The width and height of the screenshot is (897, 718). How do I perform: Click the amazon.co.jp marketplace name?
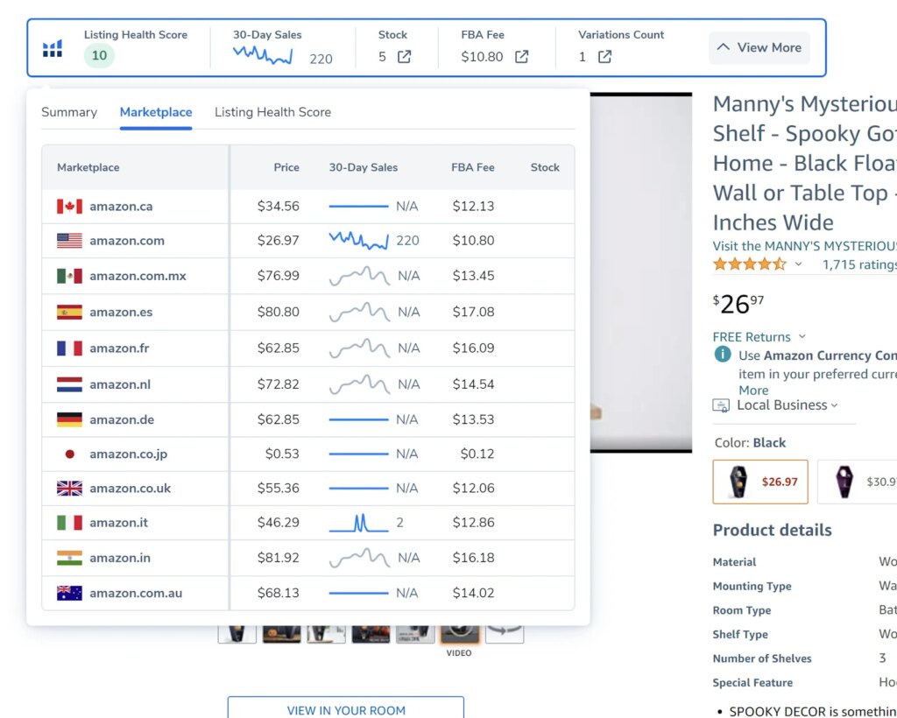tap(129, 454)
